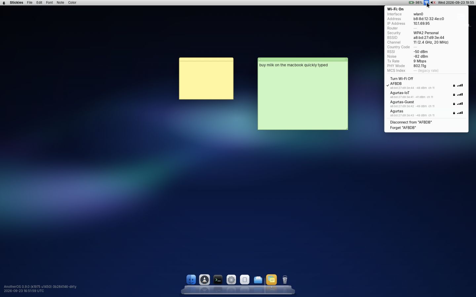Click the Stickies icon in the dock
The image size is (476, 297).
pos(271,280)
